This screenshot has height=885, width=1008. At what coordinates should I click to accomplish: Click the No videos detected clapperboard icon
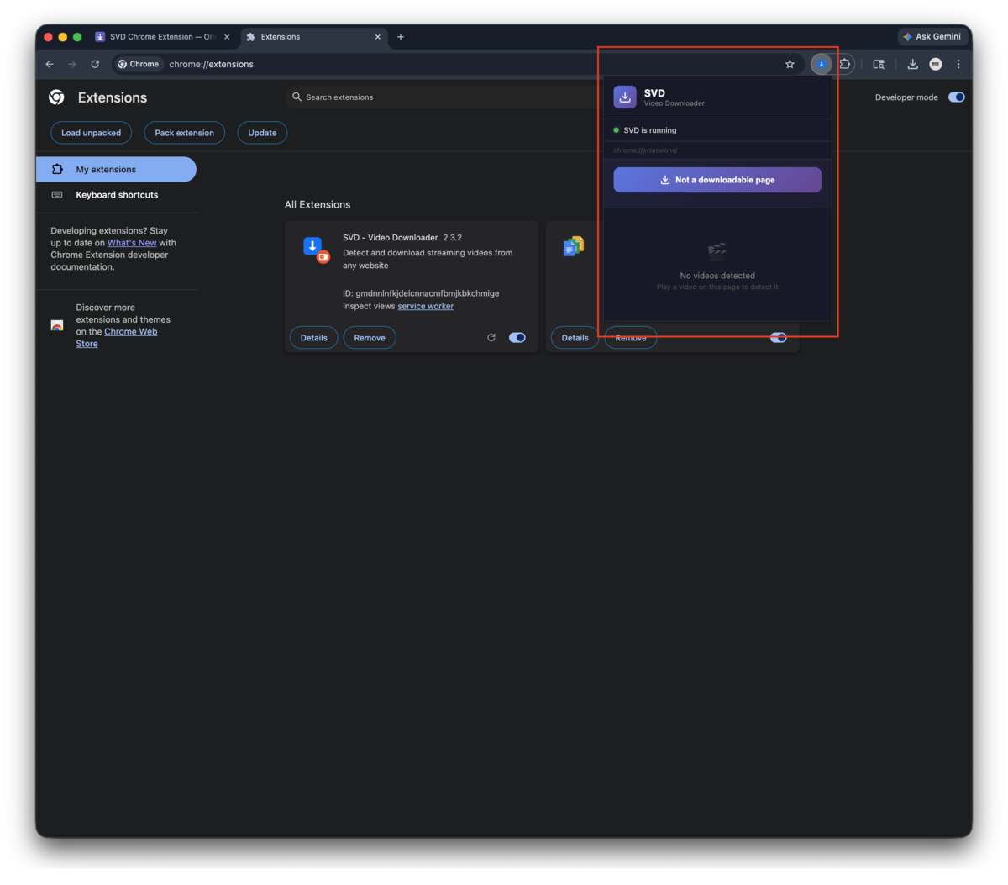(x=717, y=250)
